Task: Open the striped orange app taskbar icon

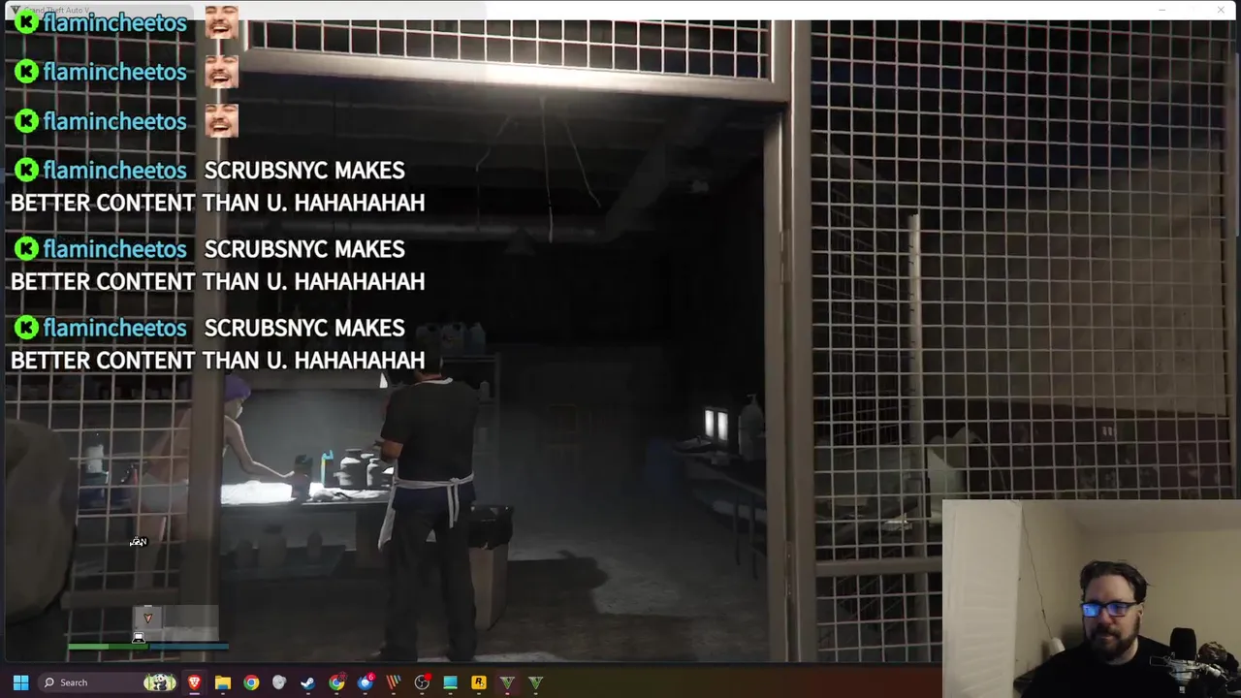Action: (394, 682)
